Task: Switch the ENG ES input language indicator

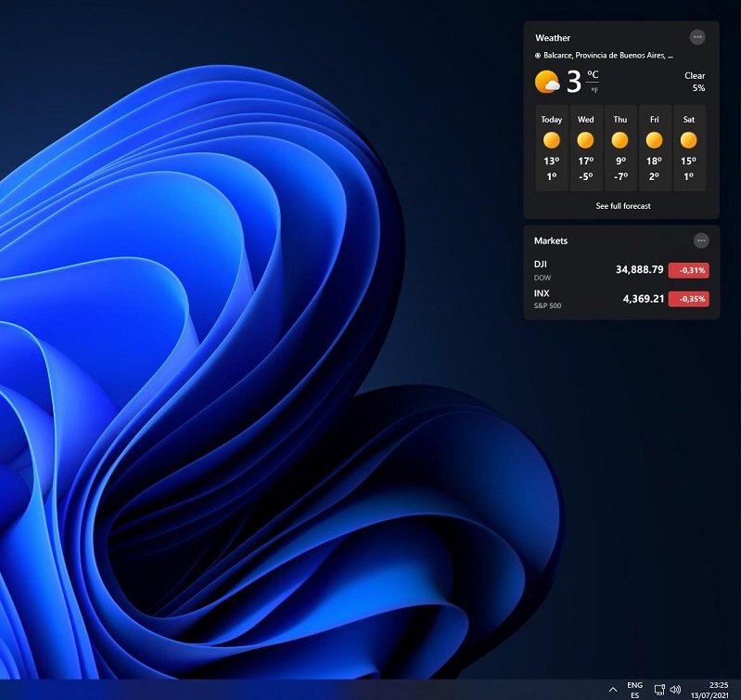Action: [x=634, y=689]
